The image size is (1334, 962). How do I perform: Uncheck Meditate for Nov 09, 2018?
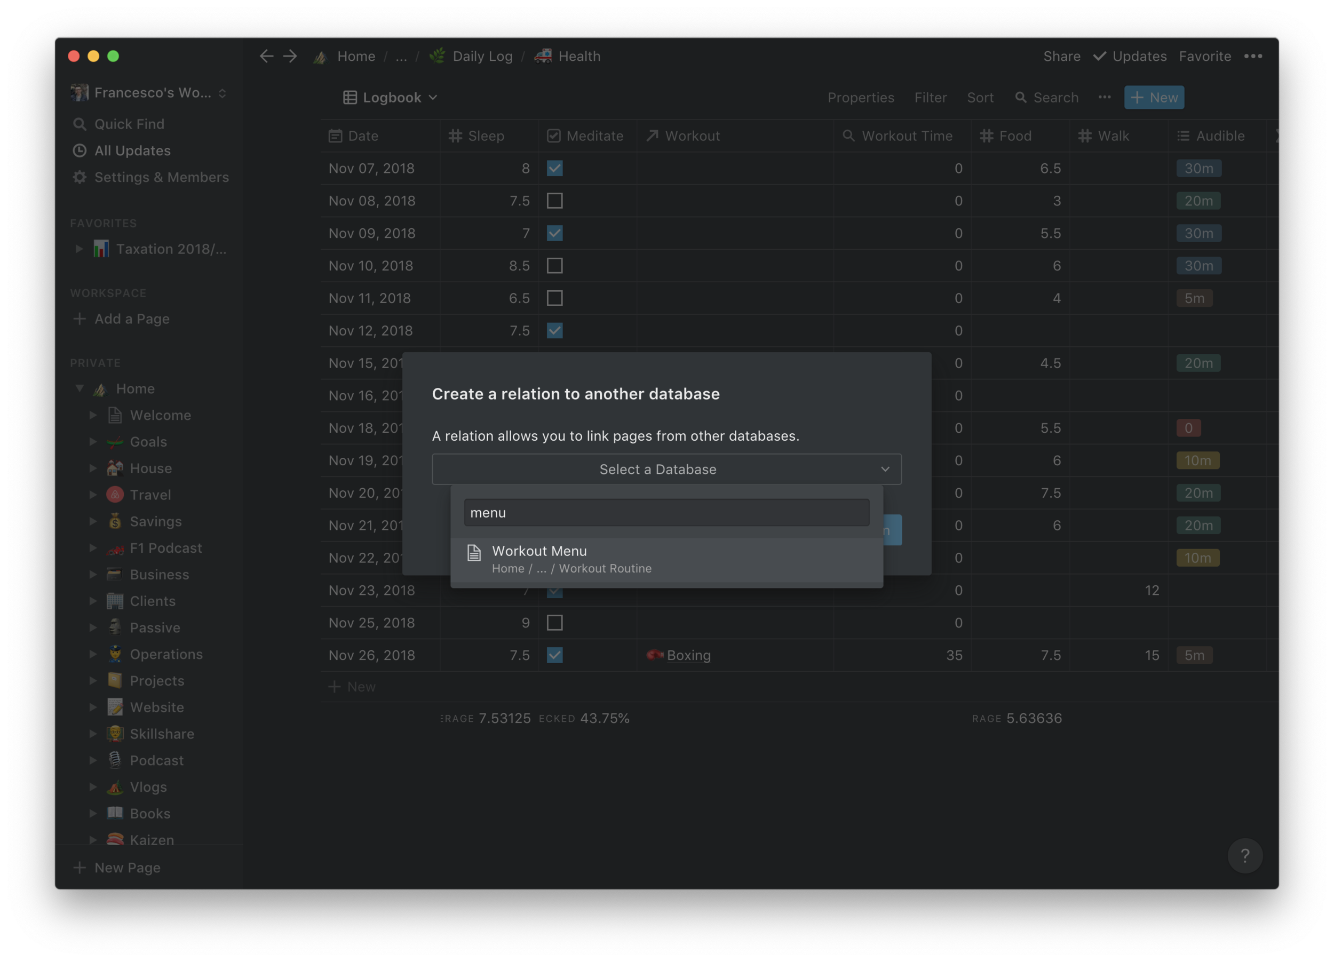pyautogui.click(x=554, y=233)
